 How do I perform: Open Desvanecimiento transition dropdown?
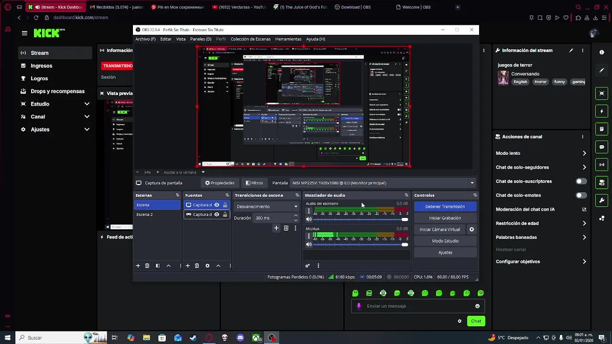pos(267,206)
